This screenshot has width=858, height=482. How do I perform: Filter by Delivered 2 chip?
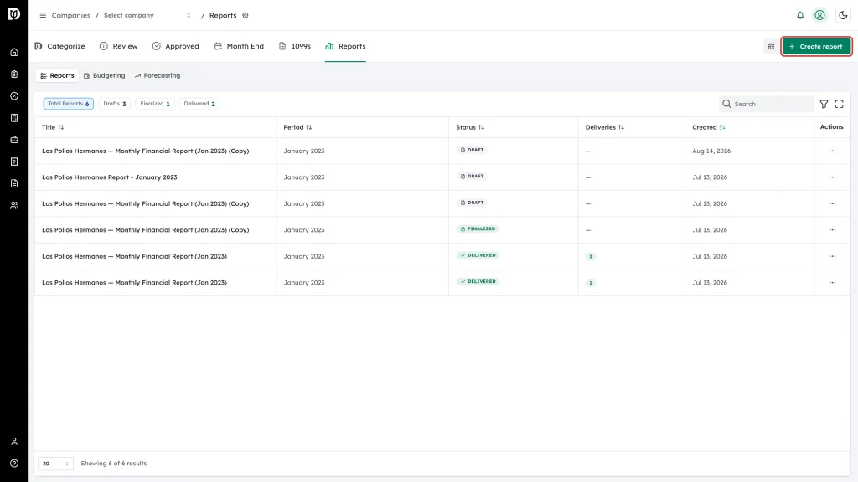(x=199, y=104)
